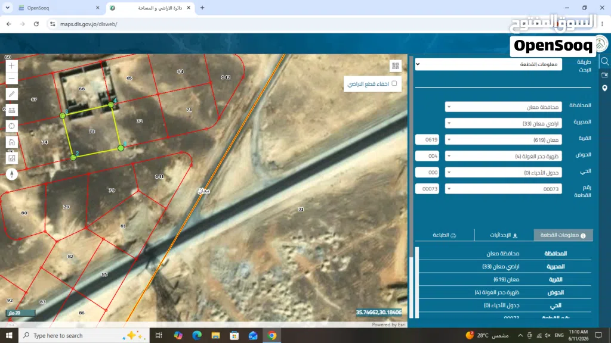Go back in browser history

(x=8, y=24)
